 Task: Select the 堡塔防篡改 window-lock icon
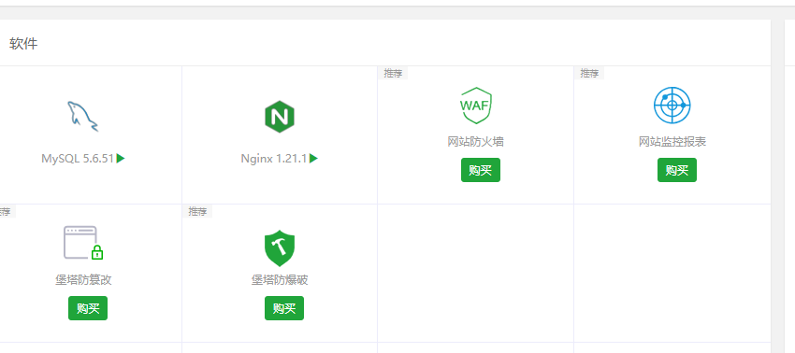pos(83,243)
